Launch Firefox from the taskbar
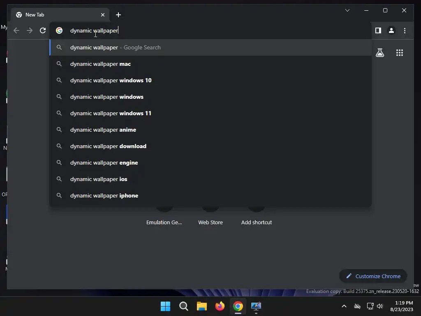The height and width of the screenshot is (316, 421). tap(220, 306)
